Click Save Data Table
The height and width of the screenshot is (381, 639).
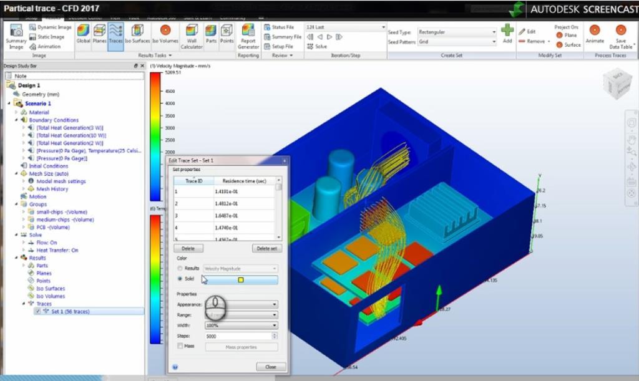pos(621,37)
